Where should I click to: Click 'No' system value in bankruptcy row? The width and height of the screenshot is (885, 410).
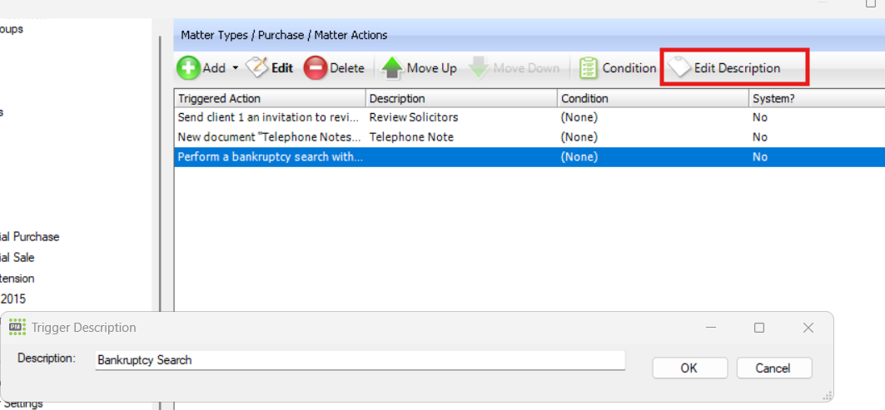coord(759,157)
